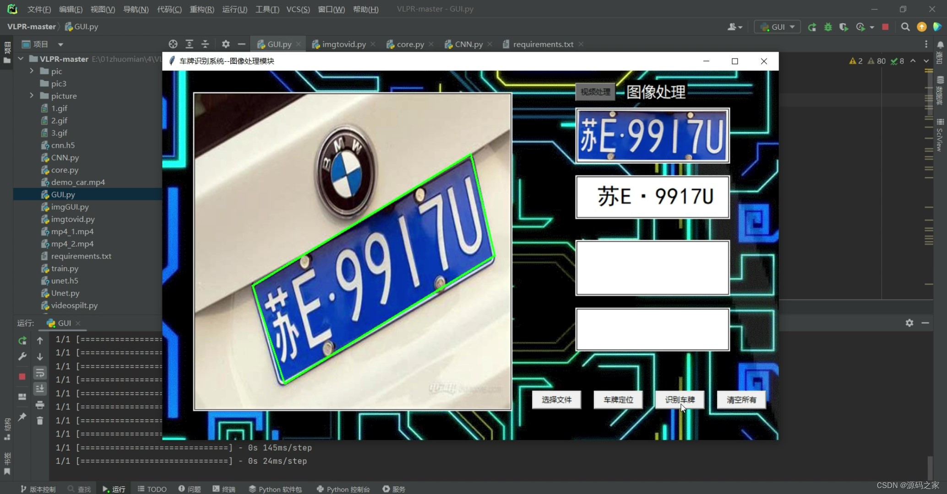Click the trash clear-output icon
The height and width of the screenshot is (494, 947).
[40, 421]
